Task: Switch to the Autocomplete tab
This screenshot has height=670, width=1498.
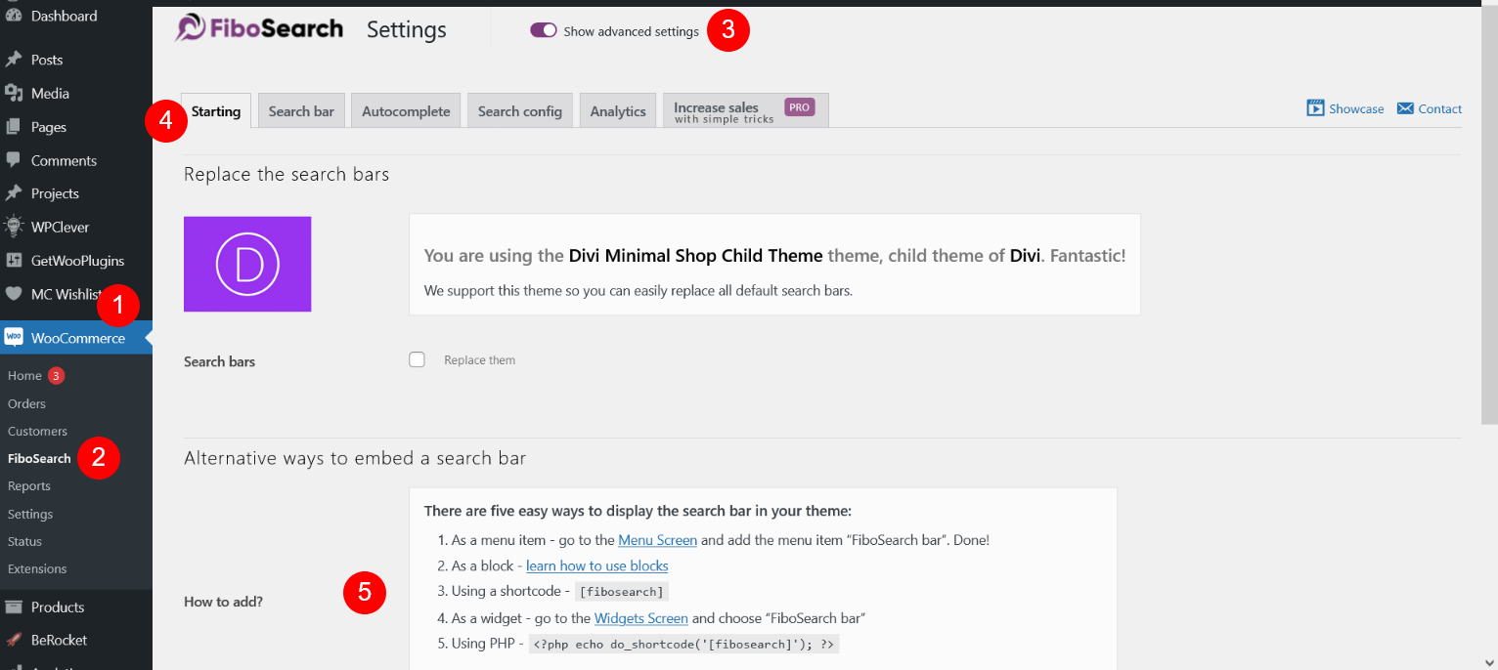Action: pos(406,111)
